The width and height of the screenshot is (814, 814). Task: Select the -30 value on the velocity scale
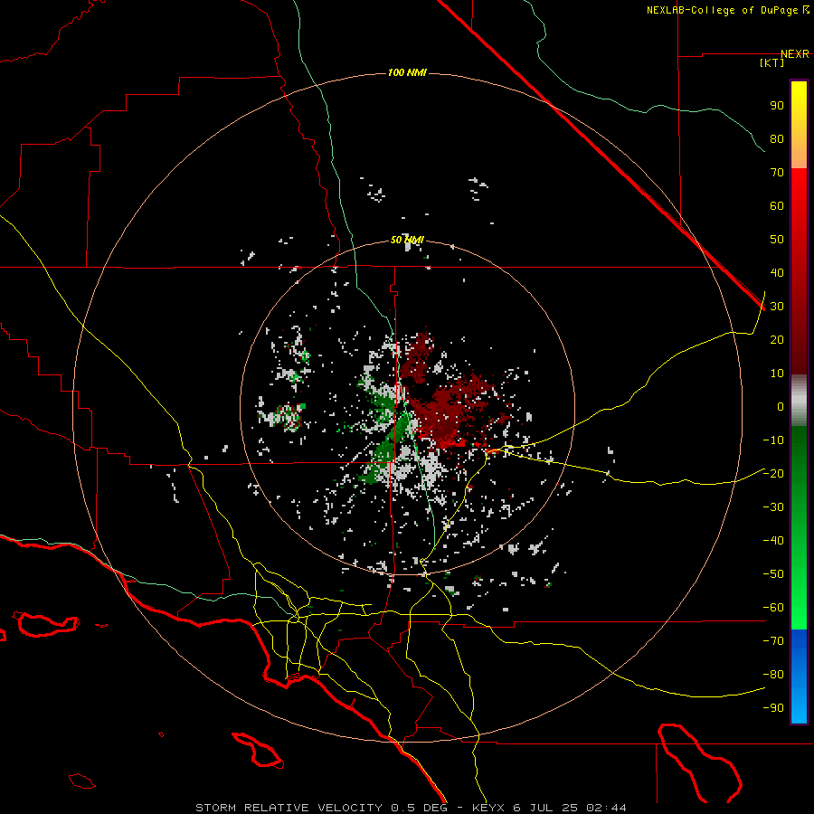tap(773, 507)
